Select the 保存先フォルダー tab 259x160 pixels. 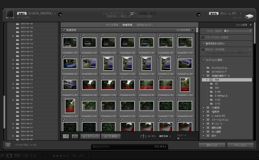145,25
